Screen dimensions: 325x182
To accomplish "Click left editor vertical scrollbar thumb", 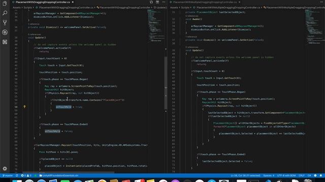I will 166,82.
